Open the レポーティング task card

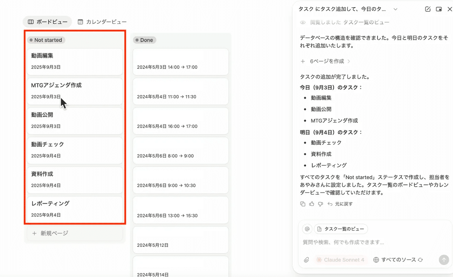point(75,209)
